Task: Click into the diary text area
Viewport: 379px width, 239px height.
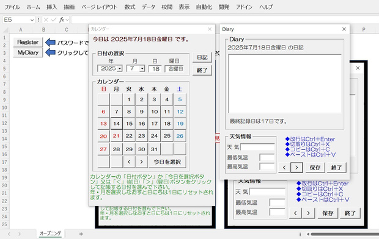Action: point(285,84)
